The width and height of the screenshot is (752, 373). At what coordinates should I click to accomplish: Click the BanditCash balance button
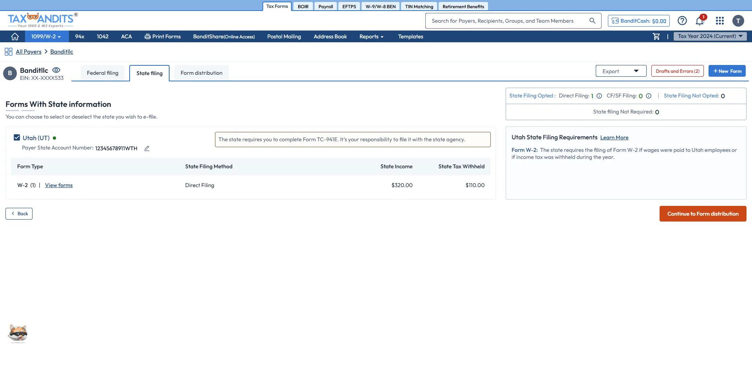[x=639, y=21]
